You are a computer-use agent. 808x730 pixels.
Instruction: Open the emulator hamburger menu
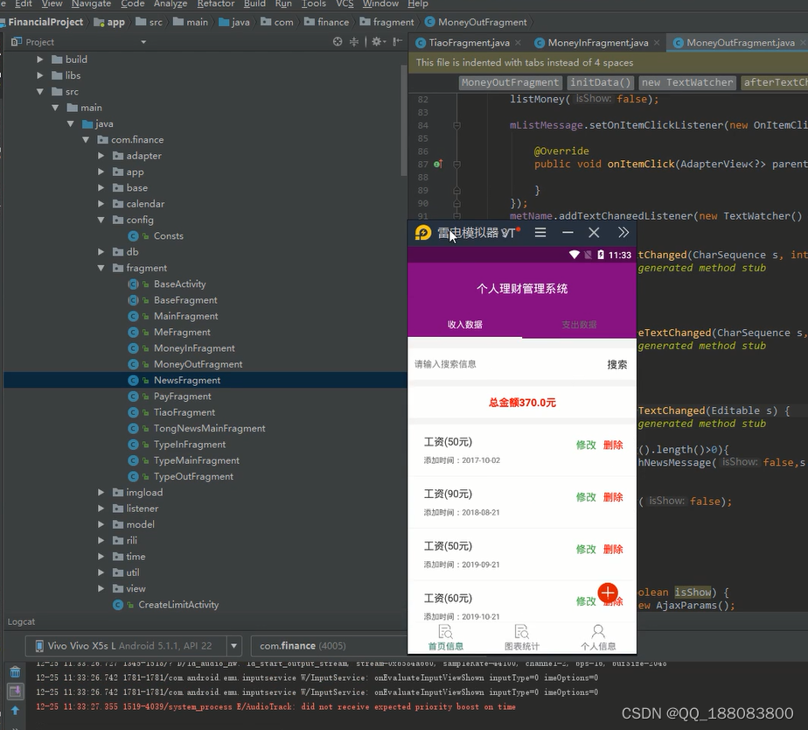540,233
